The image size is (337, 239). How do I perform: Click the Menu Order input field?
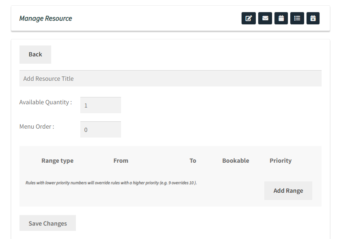(101, 130)
